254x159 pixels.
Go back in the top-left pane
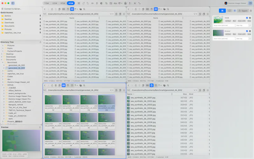click(x=45, y=9)
